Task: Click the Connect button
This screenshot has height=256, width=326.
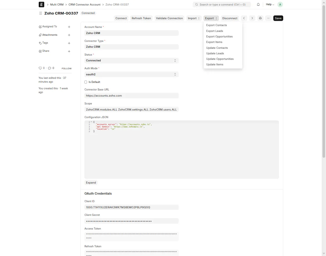Action: click(x=121, y=18)
